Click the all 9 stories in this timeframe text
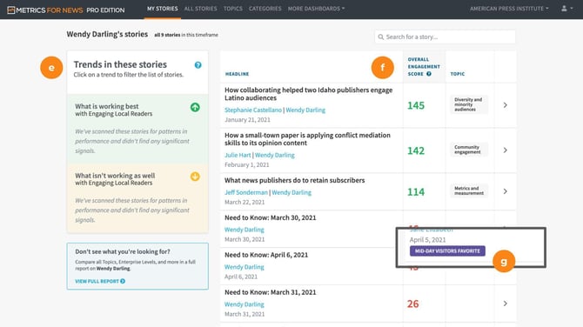Image resolution: width=583 pixels, height=327 pixels. [186, 35]
